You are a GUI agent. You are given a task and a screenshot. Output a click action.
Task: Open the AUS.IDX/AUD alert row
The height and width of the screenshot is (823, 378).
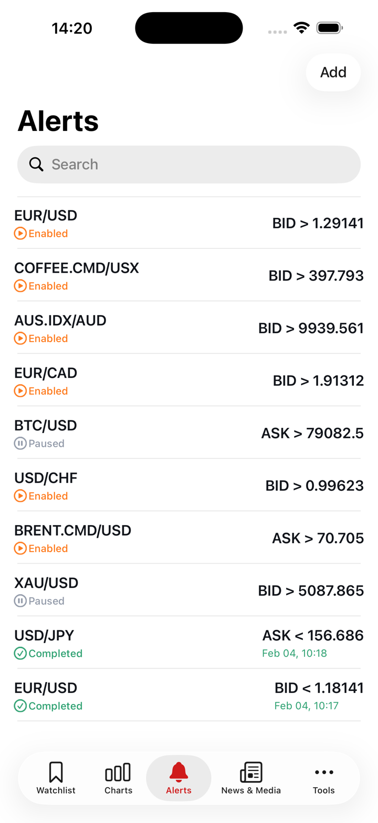click(x=189, y=327)
